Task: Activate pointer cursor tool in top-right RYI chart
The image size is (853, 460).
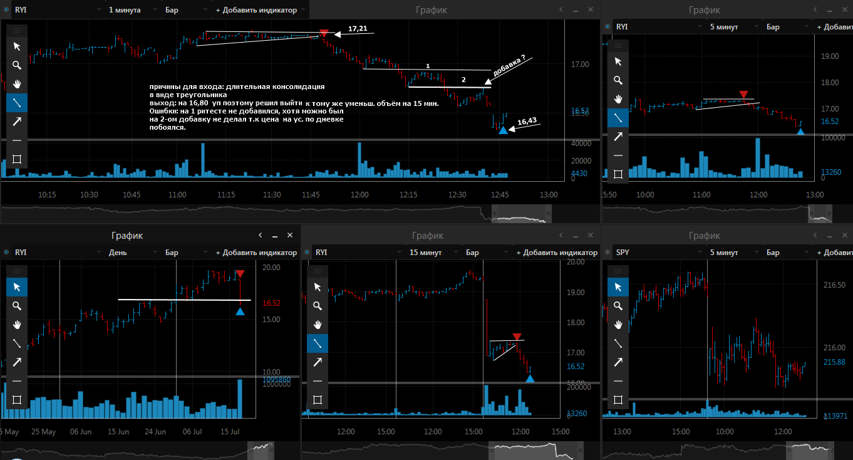Action: [x=618, y=61]
